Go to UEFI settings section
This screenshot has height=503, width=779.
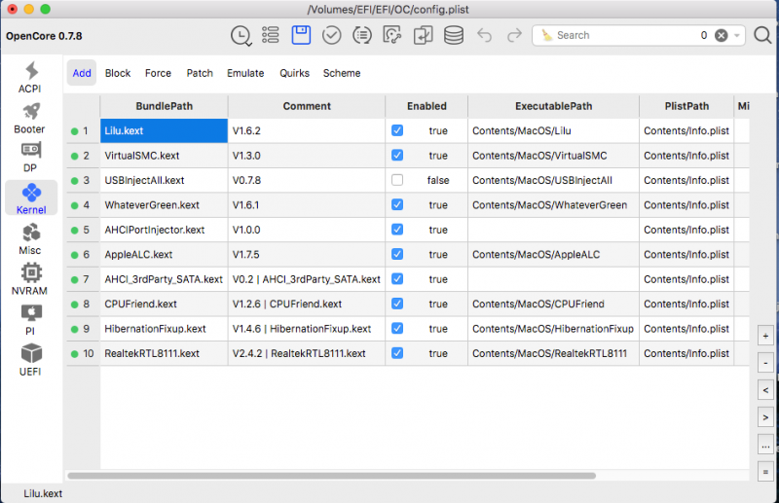30,357
